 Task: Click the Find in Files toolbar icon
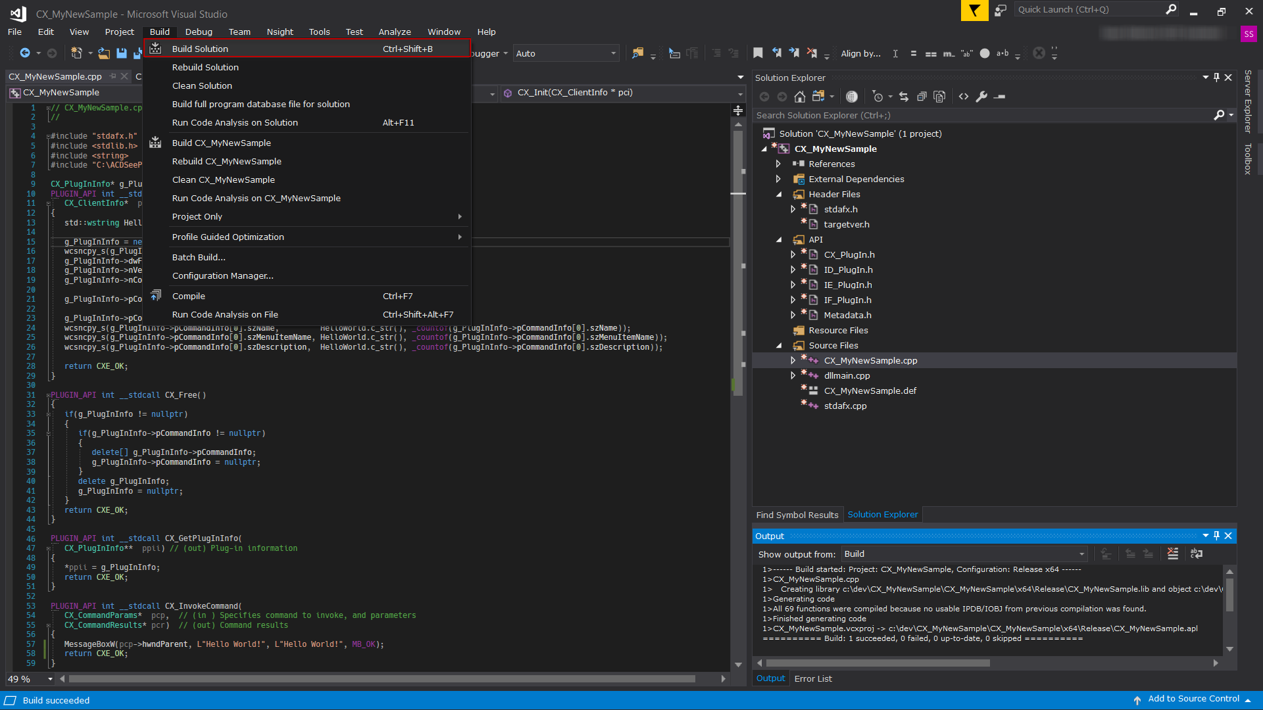click(637, 53)
